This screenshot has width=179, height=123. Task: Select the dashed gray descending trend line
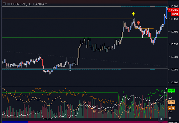(x=85, y=59)
